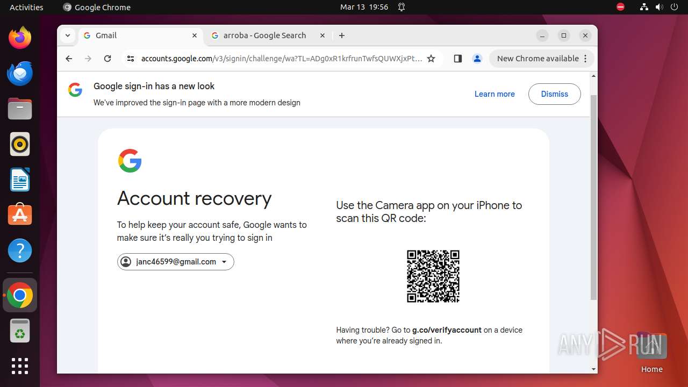Click the Learn more link
688x387 pixels.
click(494, 94)
